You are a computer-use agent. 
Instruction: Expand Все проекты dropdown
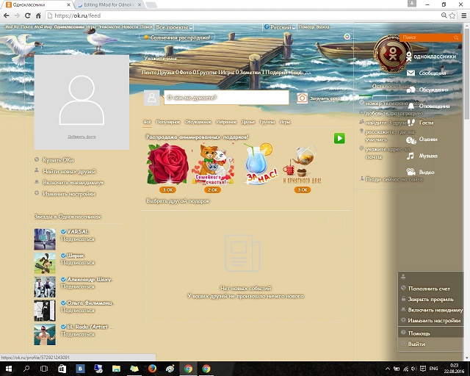tap(174, 27)
